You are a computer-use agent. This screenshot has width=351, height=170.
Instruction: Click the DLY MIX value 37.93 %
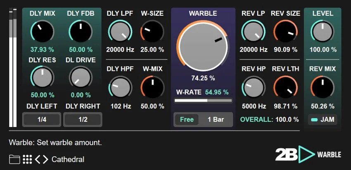pyautogui.click(x=42, y=50)
